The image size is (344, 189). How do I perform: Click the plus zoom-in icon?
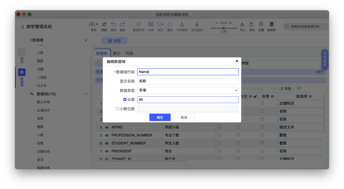pyautogui.click(x=230, y=23)
